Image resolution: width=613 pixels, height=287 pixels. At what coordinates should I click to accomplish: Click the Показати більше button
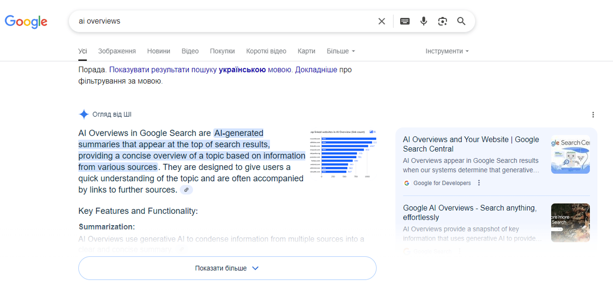tap(227, 268)
